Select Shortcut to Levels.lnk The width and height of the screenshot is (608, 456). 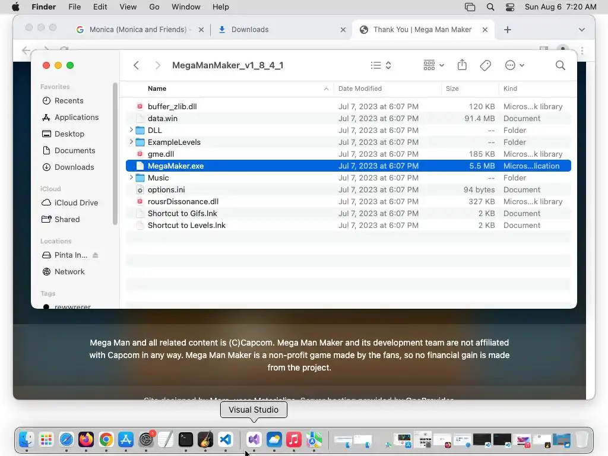point(348,225)
